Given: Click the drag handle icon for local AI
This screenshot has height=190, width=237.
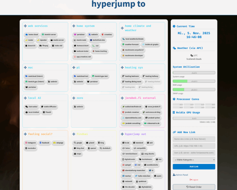Looking at the screenshot, I should point(25,98).
